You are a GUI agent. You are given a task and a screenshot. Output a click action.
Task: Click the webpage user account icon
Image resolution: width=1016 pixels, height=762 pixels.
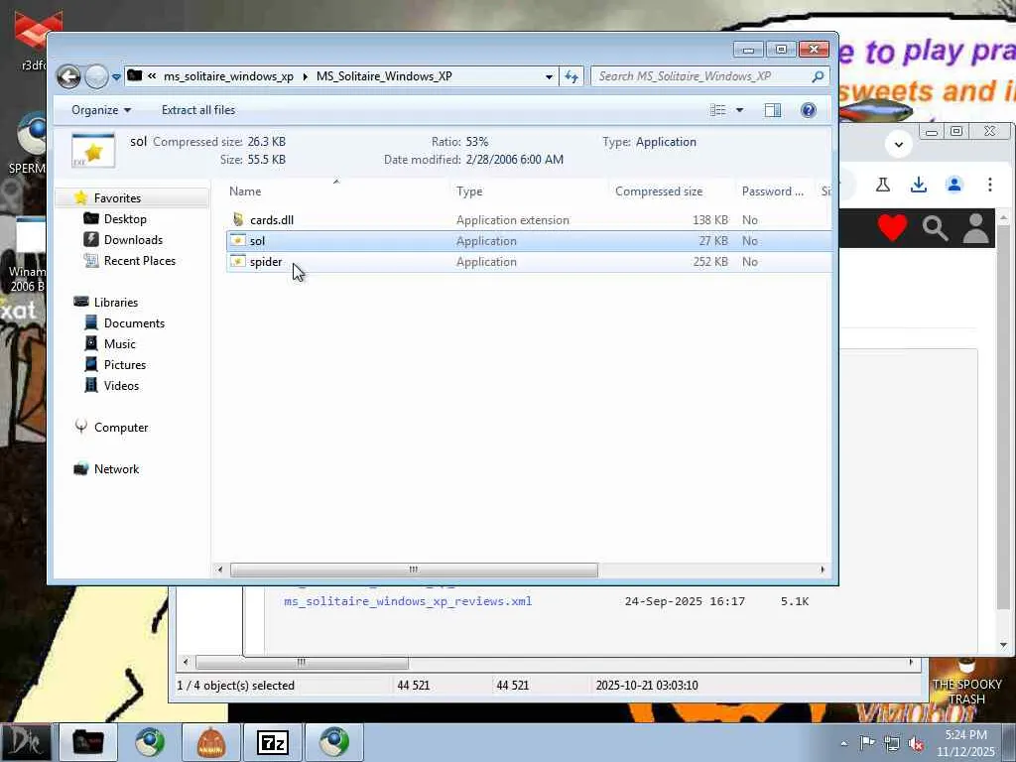[x=975, y=228]
